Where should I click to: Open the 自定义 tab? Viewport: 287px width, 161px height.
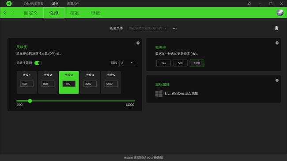click(x=30, y=13)
